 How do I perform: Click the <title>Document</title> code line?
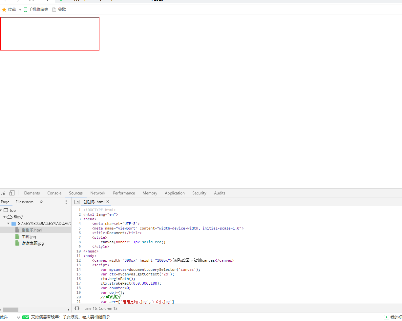coord(117,233)
